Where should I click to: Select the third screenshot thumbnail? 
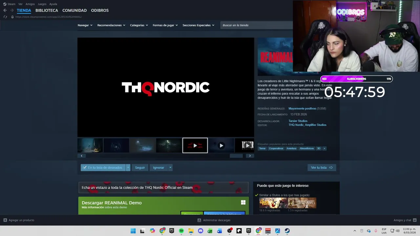click(x=142, y=146)
